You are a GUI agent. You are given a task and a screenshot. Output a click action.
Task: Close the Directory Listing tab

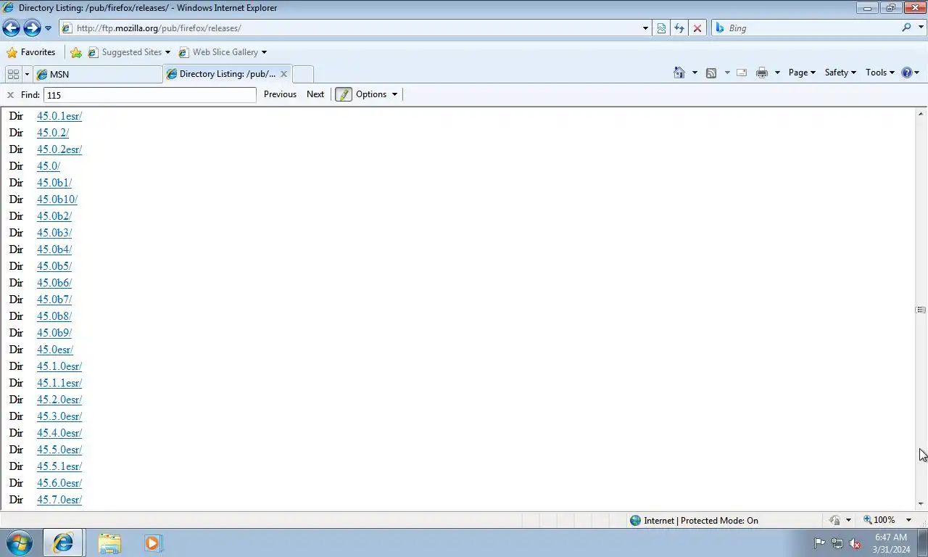(284, 74)
